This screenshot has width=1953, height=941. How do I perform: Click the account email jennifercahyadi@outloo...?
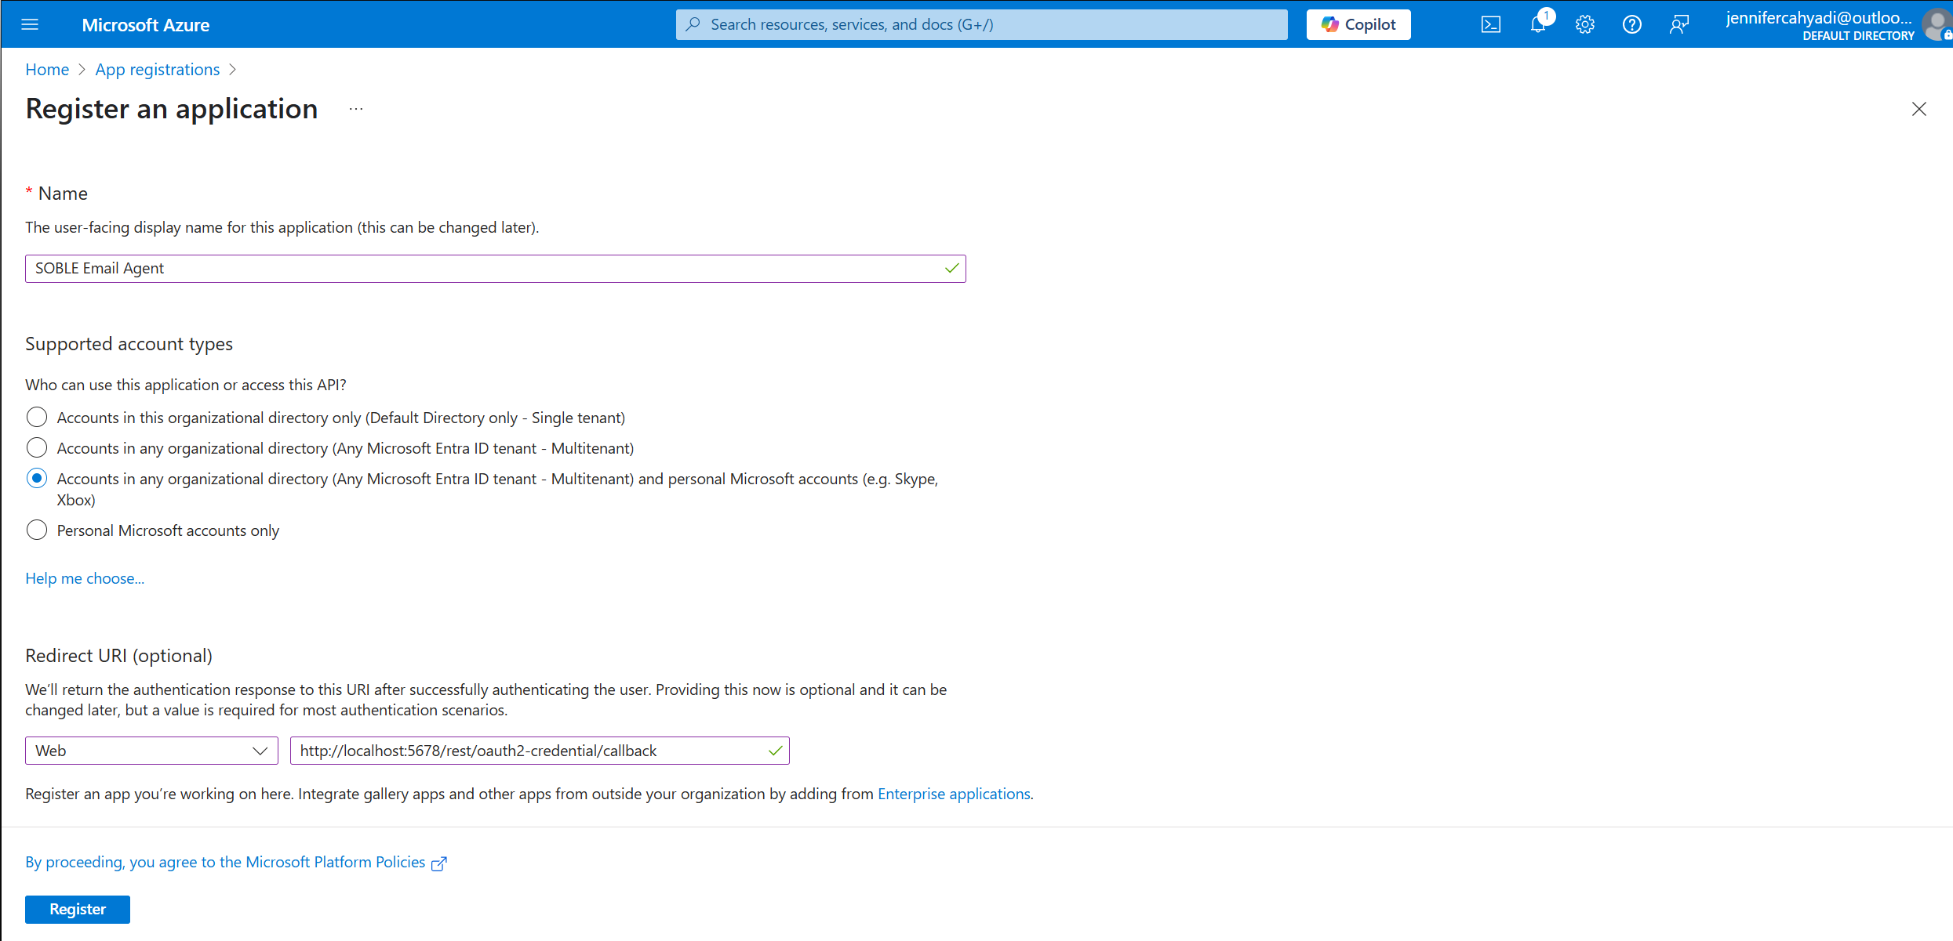[x=1819, y=18]
